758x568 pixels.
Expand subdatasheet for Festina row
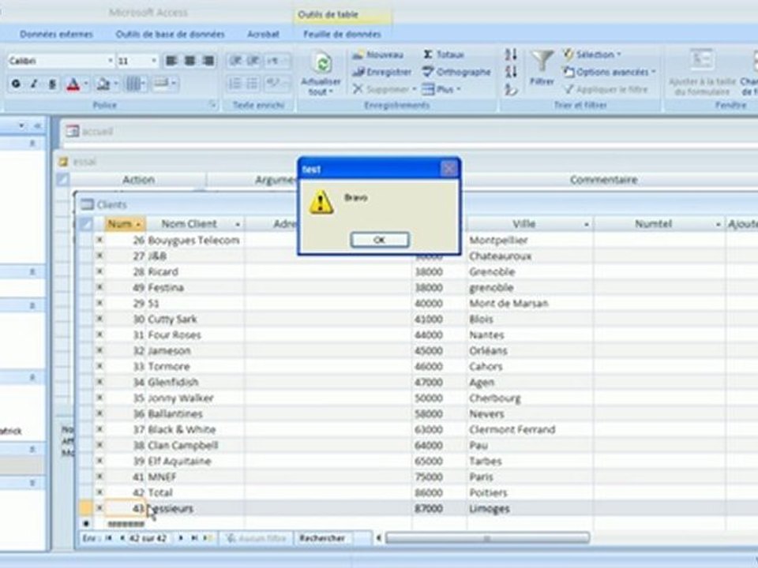click(x=99, y=287)
